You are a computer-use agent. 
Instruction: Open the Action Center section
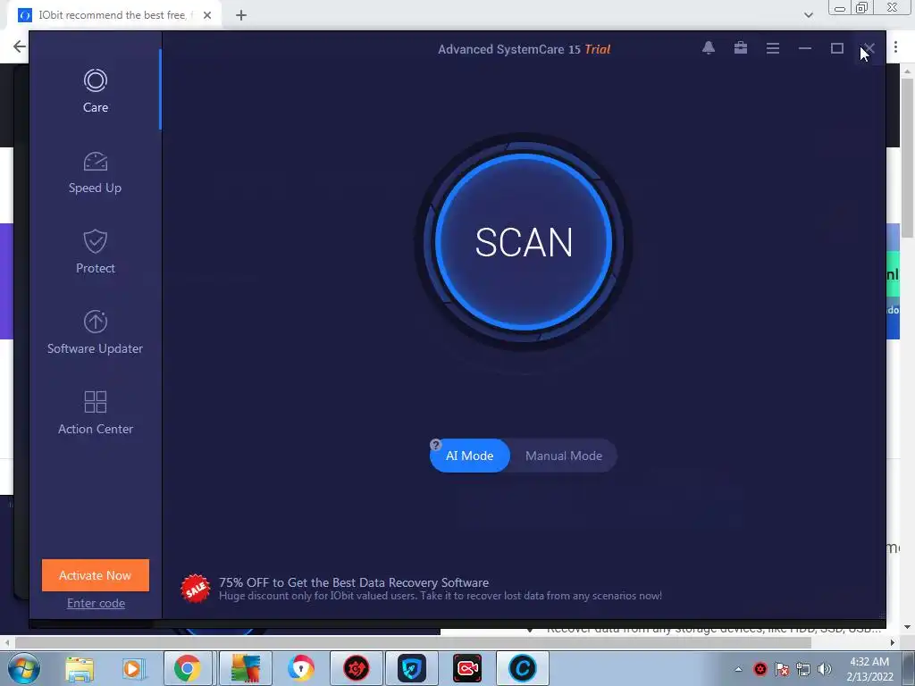tap(95, 413)
